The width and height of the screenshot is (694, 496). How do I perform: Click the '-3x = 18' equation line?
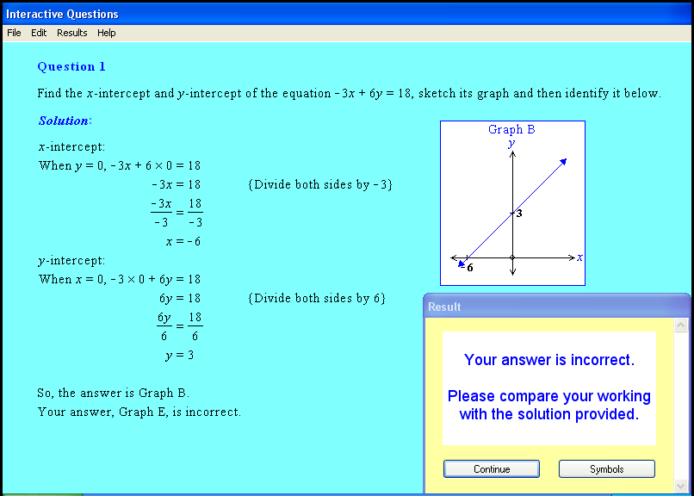[177, 184]
